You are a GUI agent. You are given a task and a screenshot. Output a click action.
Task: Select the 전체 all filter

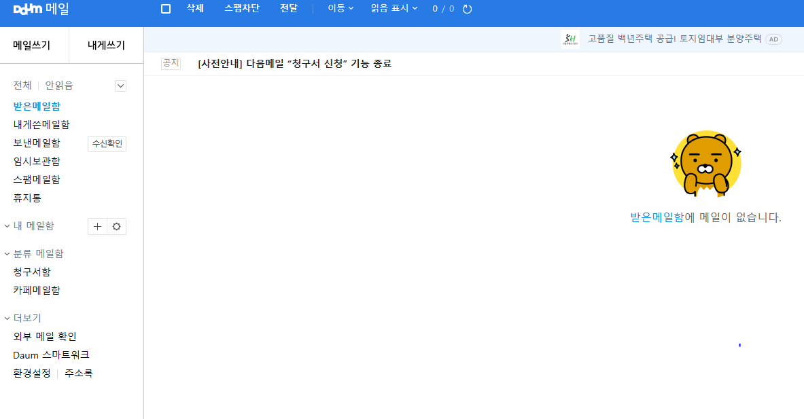[22, 86]
